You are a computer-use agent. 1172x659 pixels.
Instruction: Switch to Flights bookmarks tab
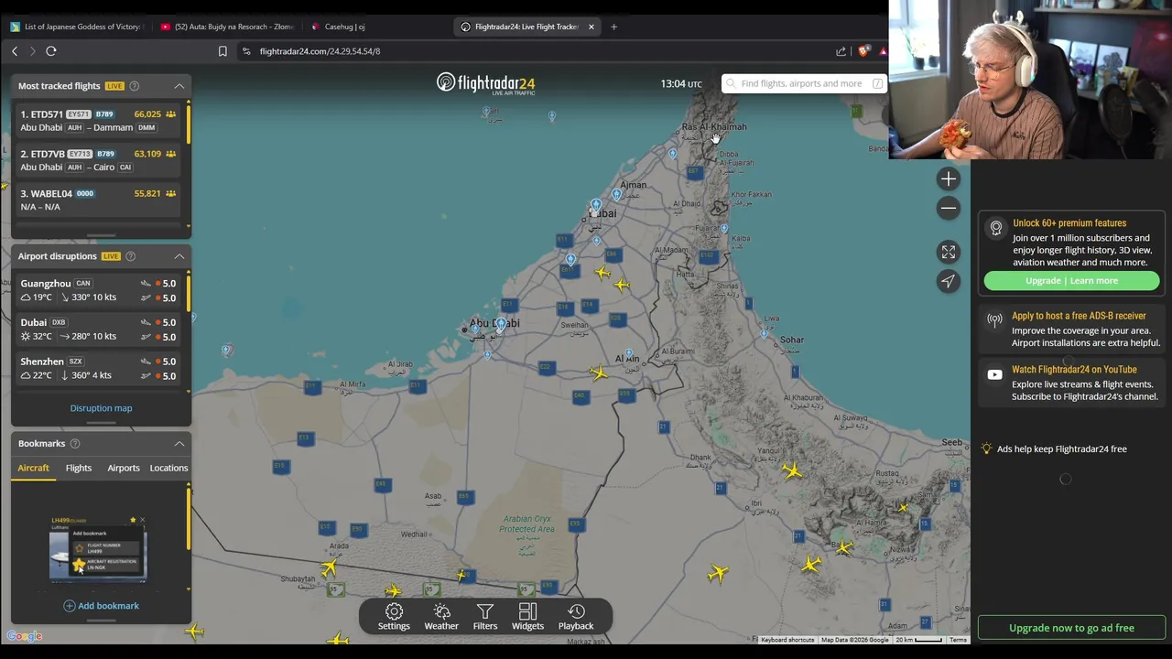pos(79,468)
